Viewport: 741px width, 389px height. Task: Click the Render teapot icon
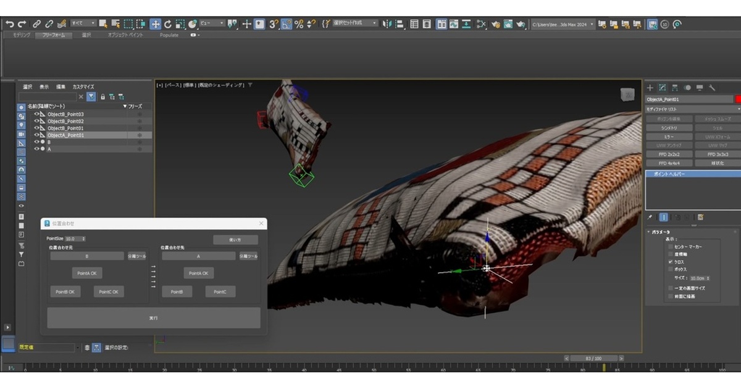[x=521, y=23]
